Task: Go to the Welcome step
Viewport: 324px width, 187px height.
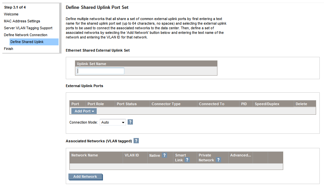Action: click(x=11, y=14)
